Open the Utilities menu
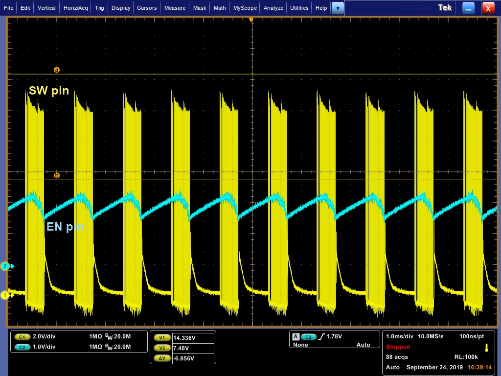This screenshot has height=376, width=501. pos(299,8)
